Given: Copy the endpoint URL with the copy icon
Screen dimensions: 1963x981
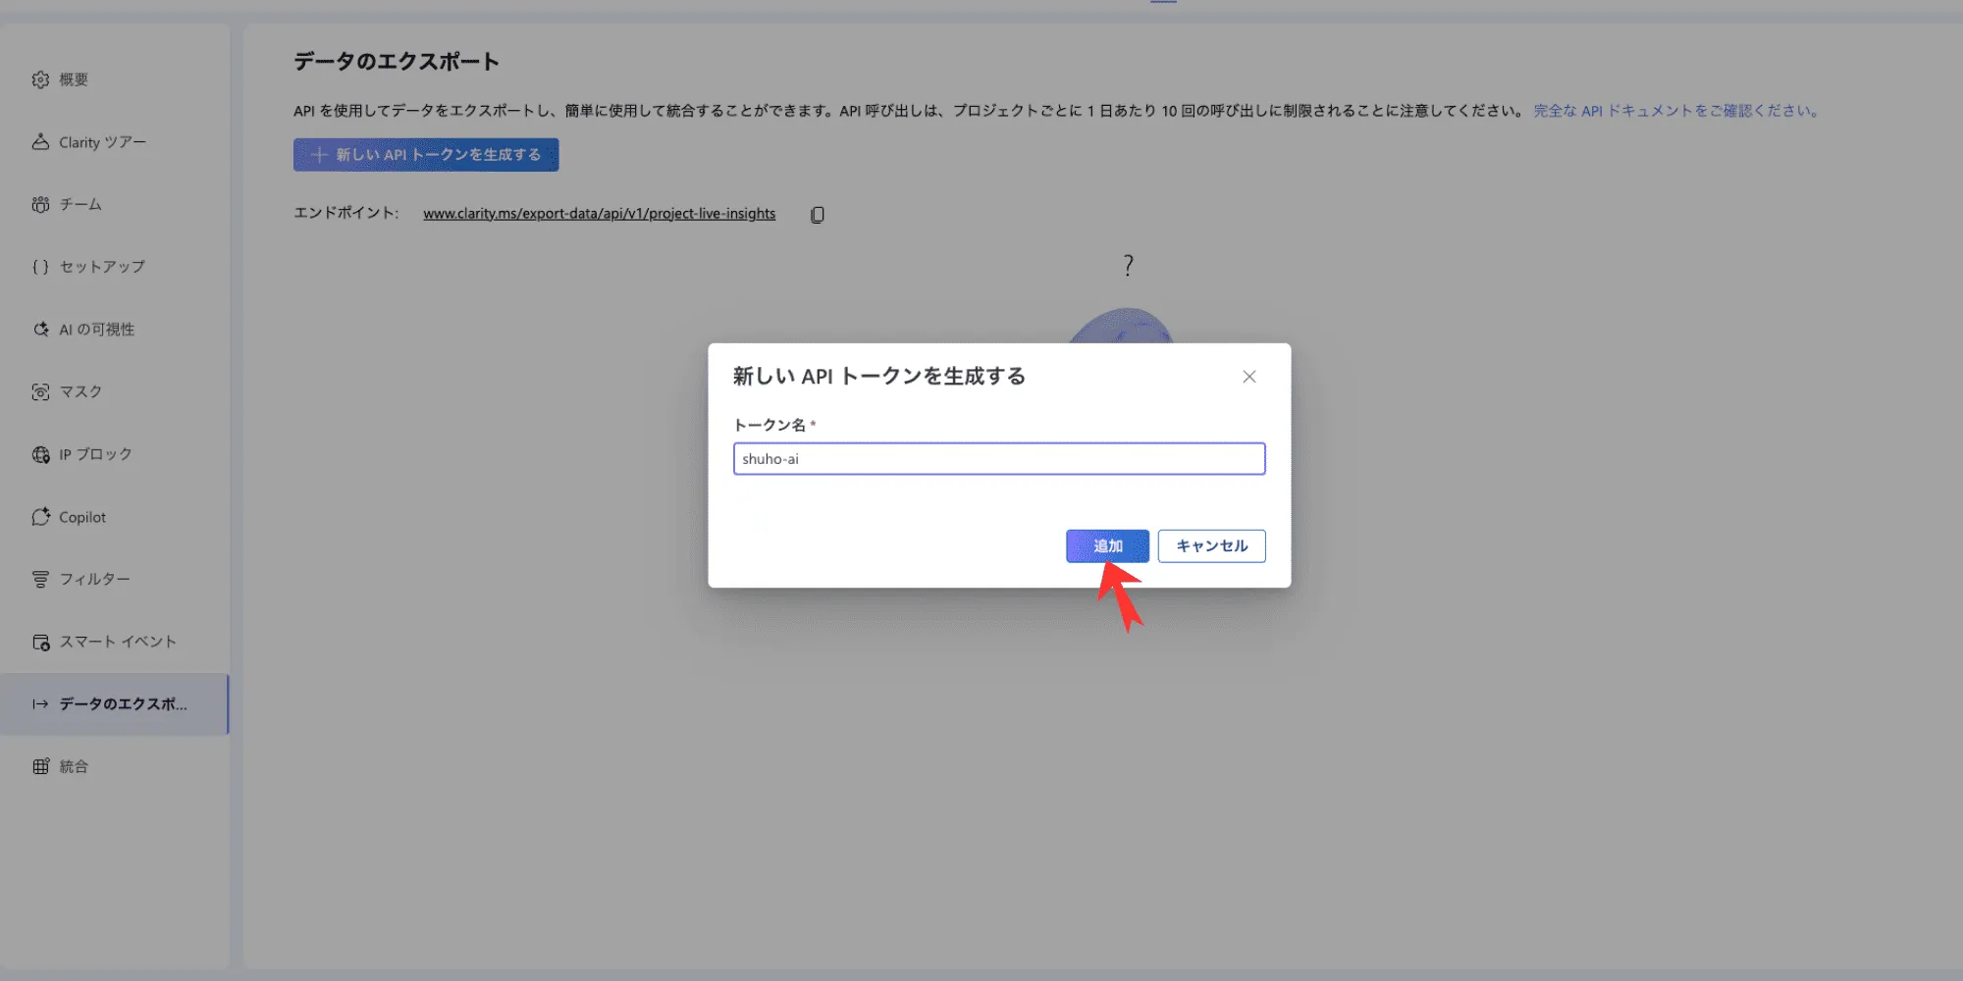Looking at the screenshot, I should click(818, 215).
